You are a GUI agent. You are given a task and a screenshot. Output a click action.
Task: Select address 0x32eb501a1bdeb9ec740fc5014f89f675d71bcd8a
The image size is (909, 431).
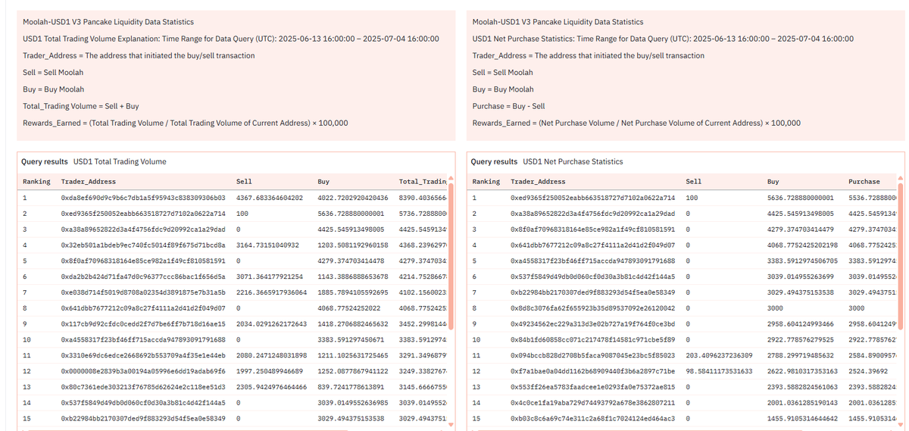click(x=143, y=245)
